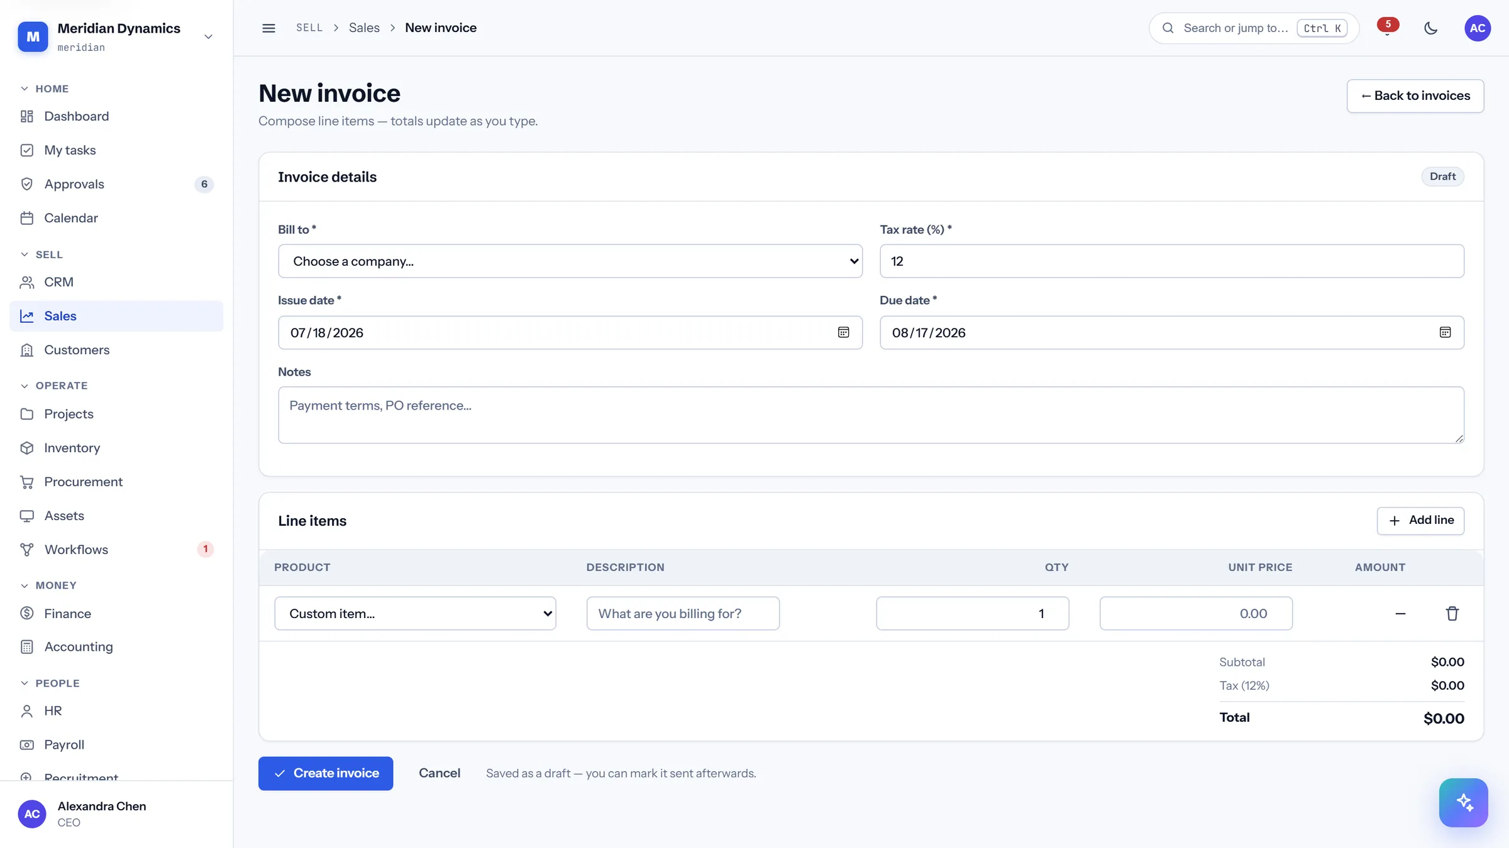1509x848 pixels.
Task: Open Alexandra Chen profile at sidebar bottom
Action: [x=116, y=814]
